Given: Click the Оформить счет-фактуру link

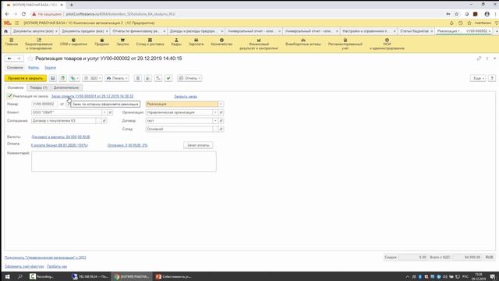Looking at the screenshot, I should click(x=24, y=266).
